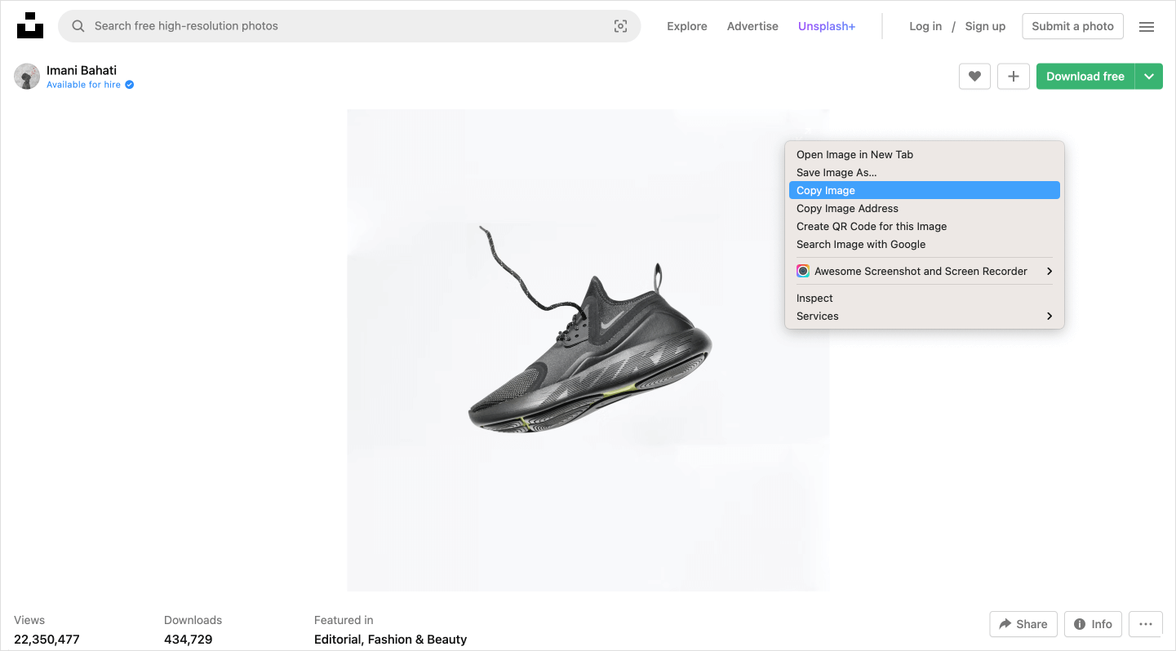Add photo to collection with plus icon
The height and width of the screenshot is (651, 1176).
[1013, 77]
